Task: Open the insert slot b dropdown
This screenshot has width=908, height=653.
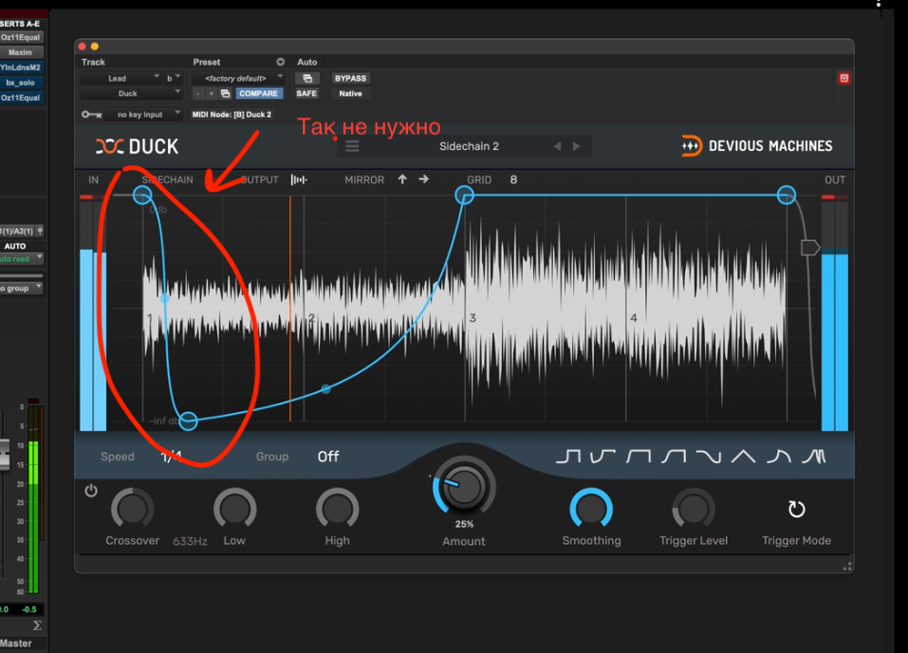Action: click(173, 78)
